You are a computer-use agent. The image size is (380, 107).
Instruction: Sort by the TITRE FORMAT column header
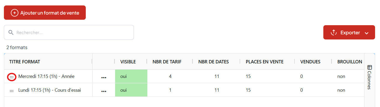coord(25,62)
